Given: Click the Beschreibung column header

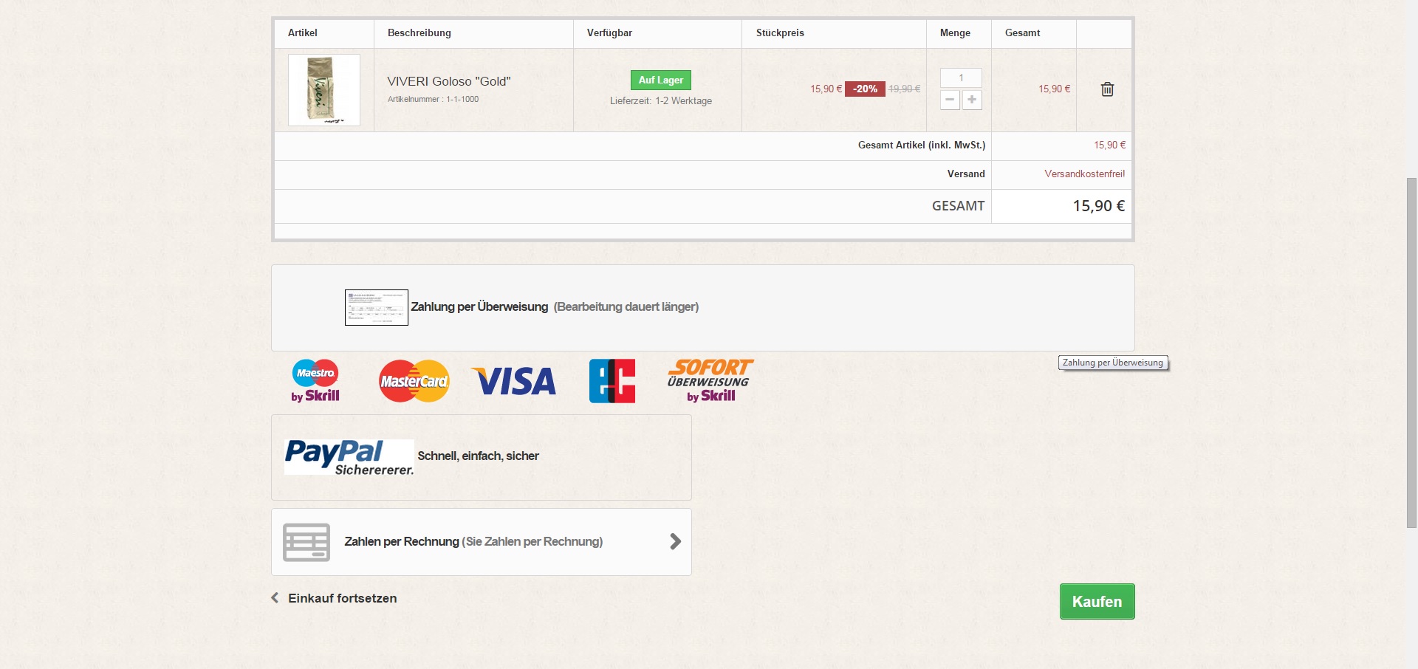Looking at the screenshot, I should (x=419, y=32).
